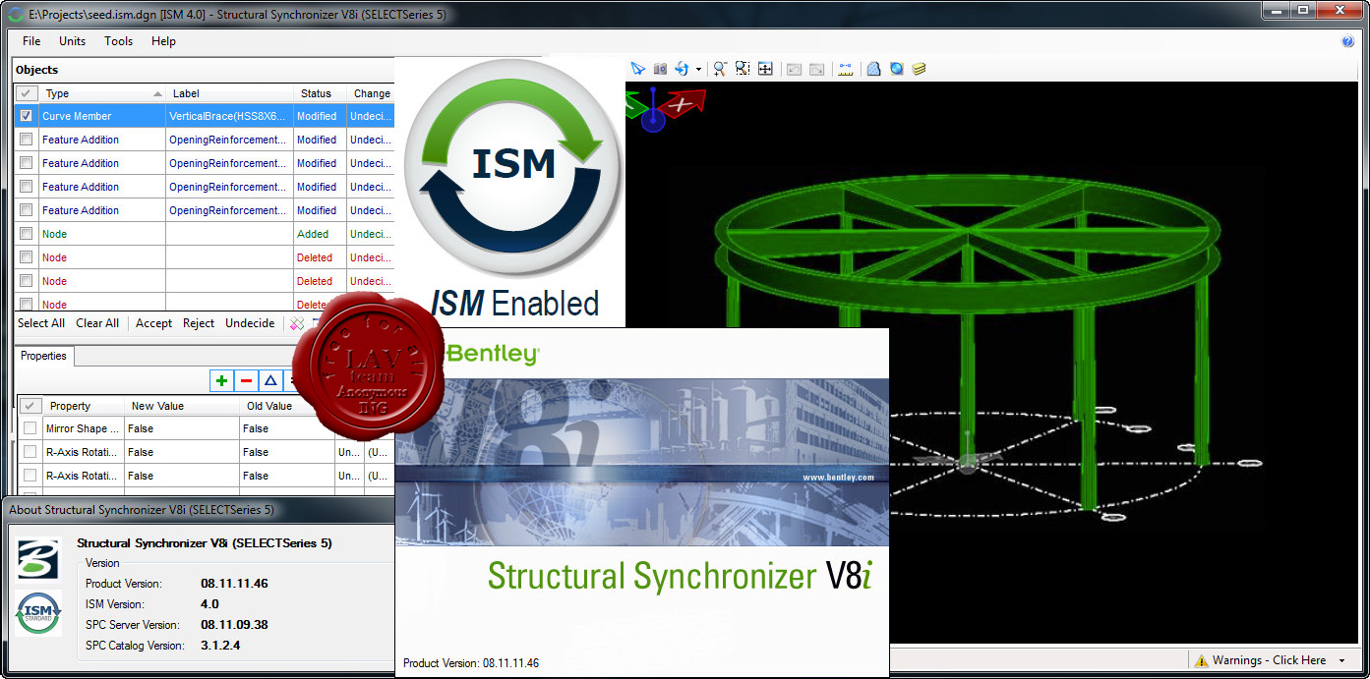Select the measure distance tool
The width and height of the screenshot is (1370, 679).
pyautogui.click(x=845, y=69)
